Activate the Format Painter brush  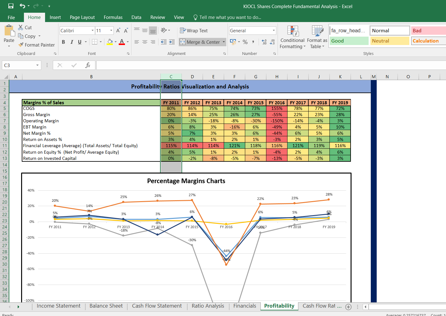pyautogui.click(x=21, y=45)
